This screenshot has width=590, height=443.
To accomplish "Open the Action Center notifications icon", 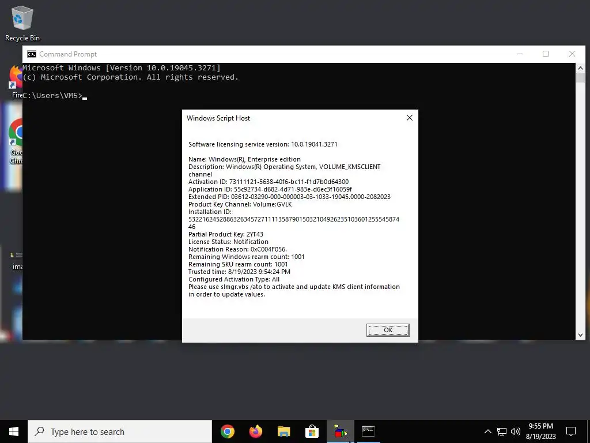I will click(571, 431).
